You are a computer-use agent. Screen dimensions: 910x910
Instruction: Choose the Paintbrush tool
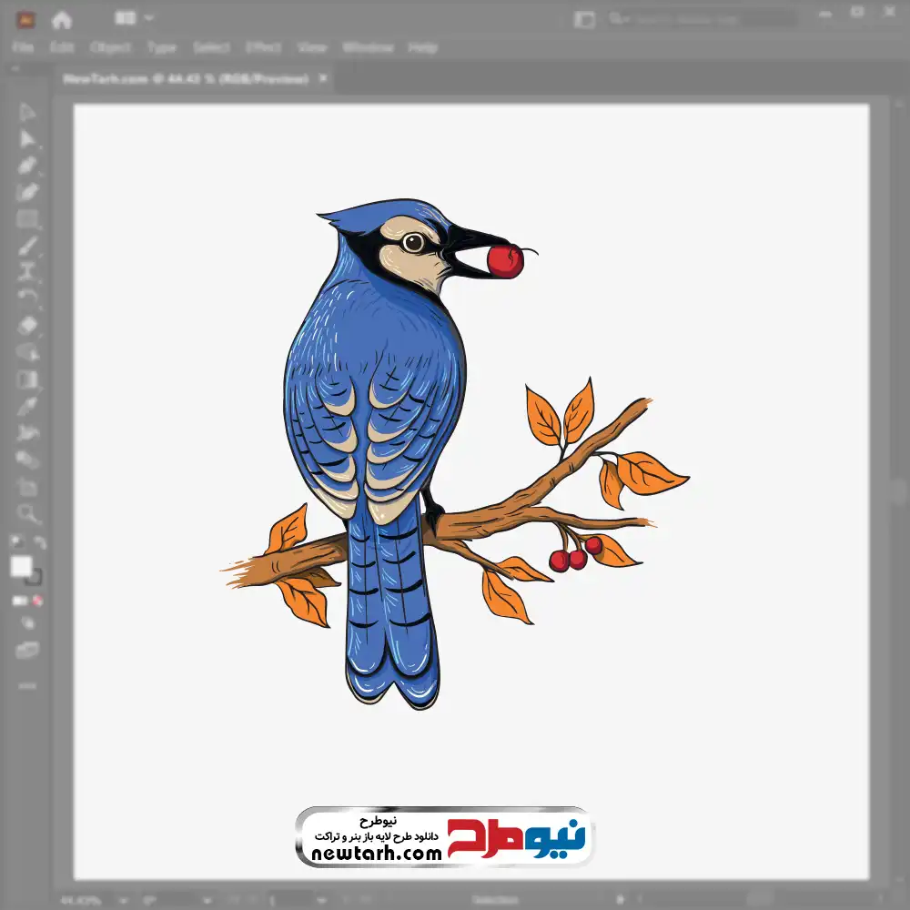point(27,246)
